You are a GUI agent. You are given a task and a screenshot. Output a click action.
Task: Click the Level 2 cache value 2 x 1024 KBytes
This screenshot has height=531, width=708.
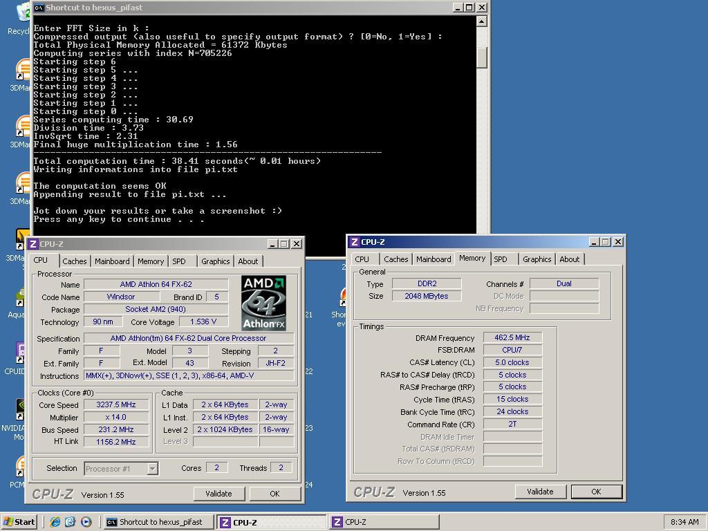point(225,429)
